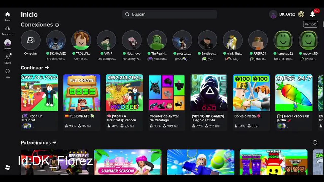Open TROLLIN friend avatar

tap(81, 40)
